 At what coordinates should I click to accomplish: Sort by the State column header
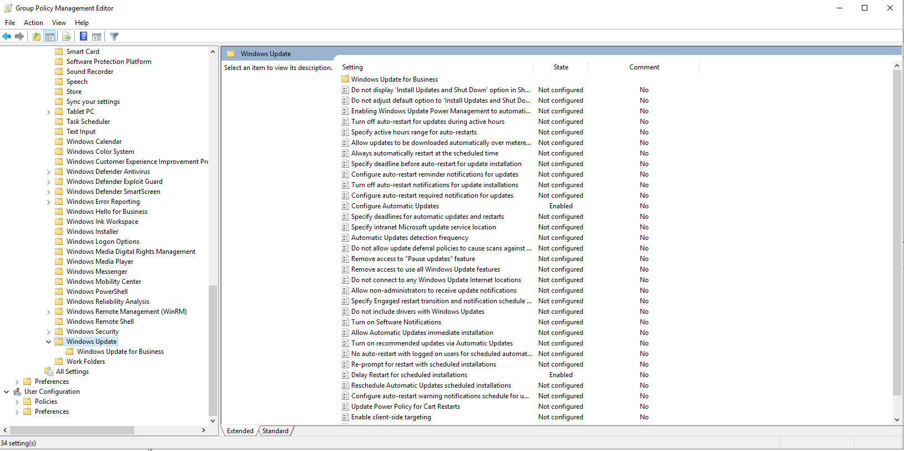click(561, 67)
